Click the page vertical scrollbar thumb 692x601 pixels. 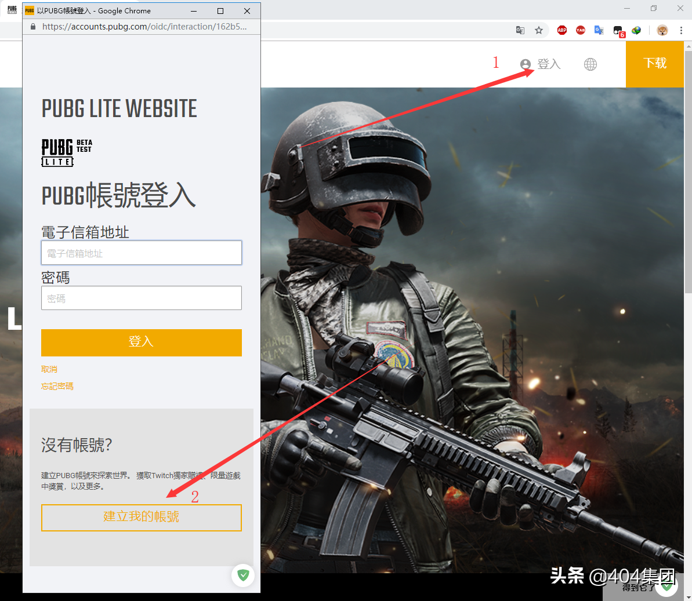click(x=688, y=171)
